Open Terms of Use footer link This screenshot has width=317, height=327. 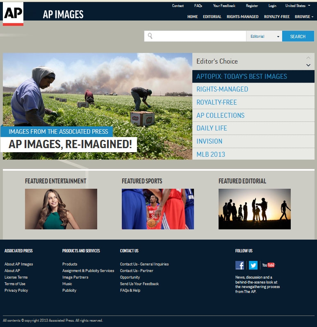(x=15, y=284)
